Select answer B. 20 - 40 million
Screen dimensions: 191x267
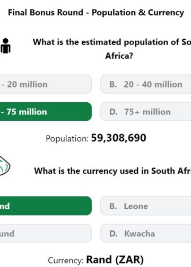146,84
